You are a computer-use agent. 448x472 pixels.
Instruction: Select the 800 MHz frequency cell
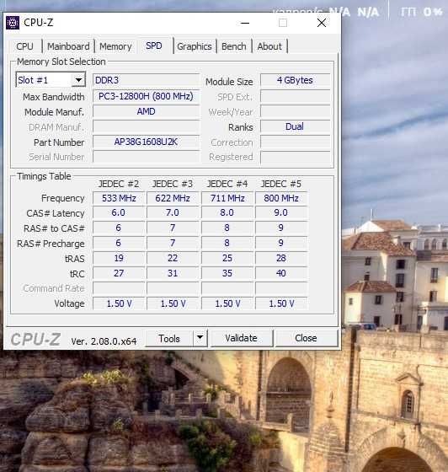(280, 198)
